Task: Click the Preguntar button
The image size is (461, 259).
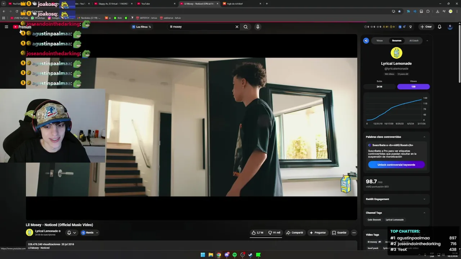Action: [318, 233]
